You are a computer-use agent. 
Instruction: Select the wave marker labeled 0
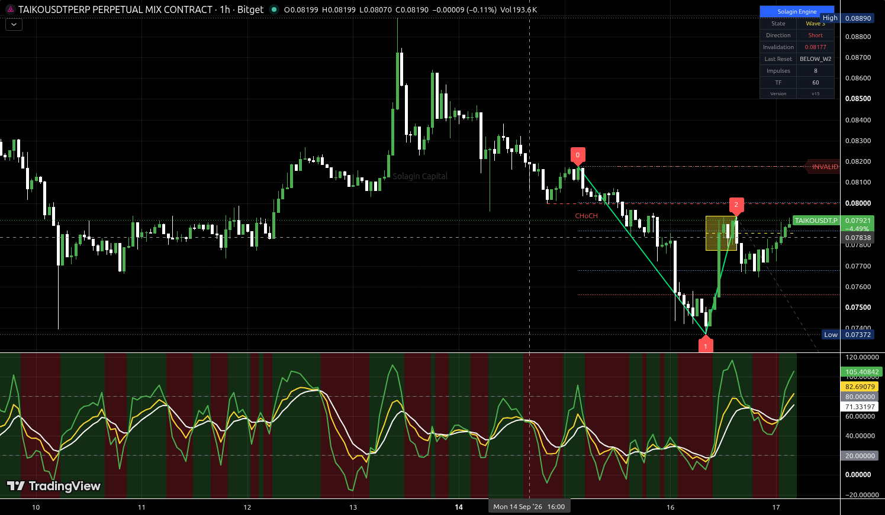[578, 156]
